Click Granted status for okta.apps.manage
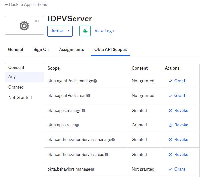Screen dimensions: 202x177 tap(139, 111)
